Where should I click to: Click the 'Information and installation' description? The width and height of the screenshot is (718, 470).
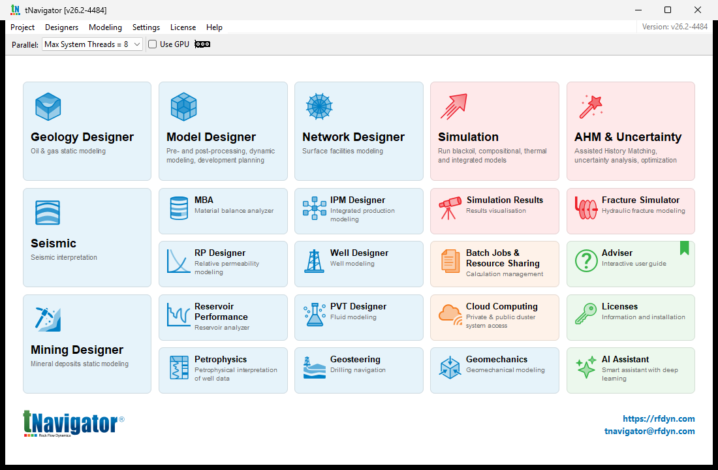click(644, 317)
